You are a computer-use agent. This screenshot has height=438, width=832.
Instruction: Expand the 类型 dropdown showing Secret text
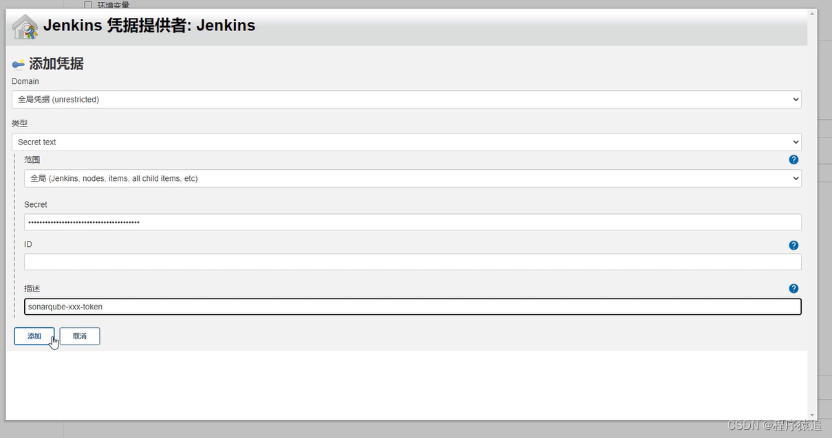point(406,142)
